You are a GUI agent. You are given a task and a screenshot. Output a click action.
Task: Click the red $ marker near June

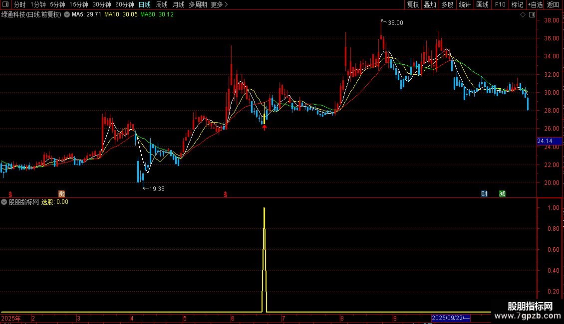tap(226, 194)
